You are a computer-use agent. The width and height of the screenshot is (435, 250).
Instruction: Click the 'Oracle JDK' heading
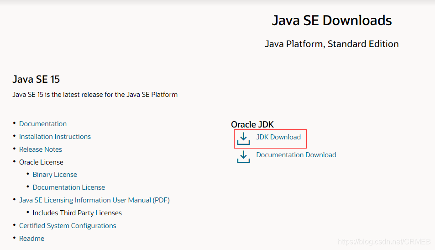tap(252, 124)
